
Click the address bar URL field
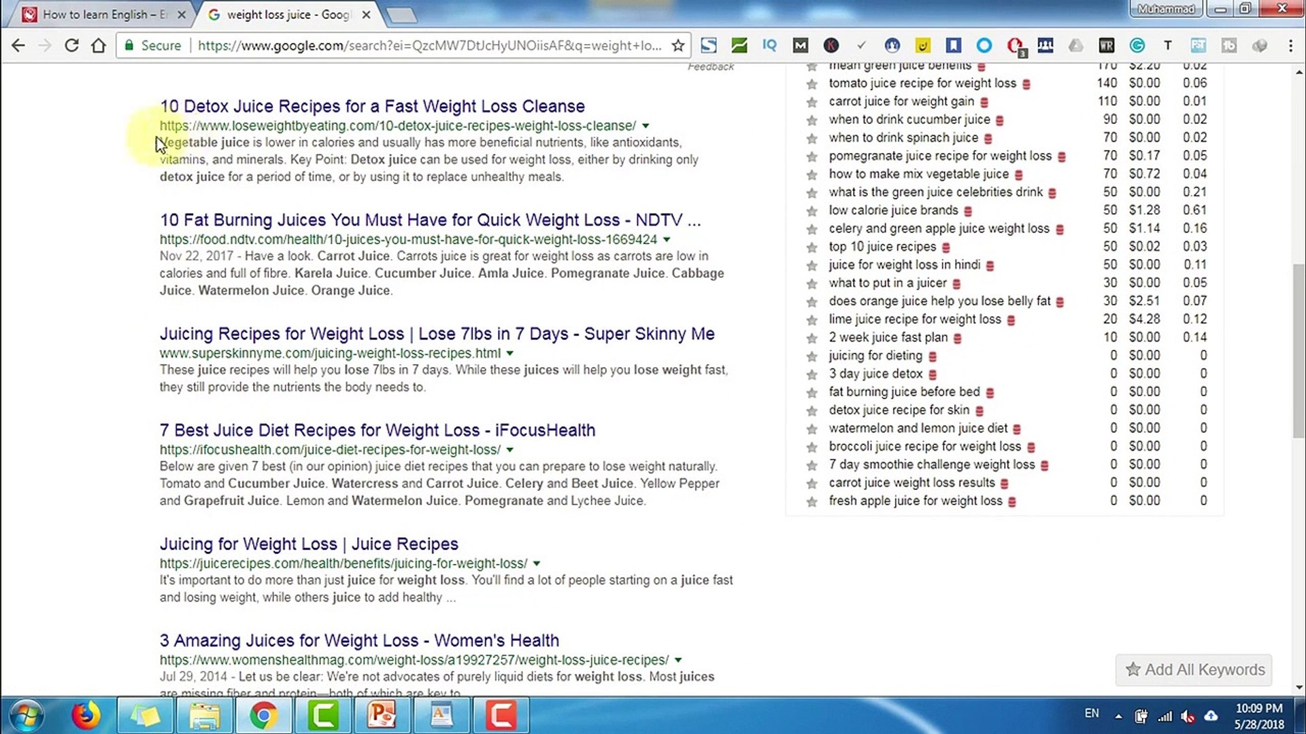[x=429, y=46]
